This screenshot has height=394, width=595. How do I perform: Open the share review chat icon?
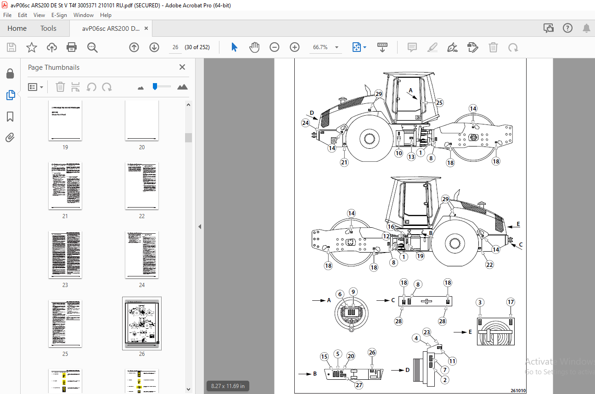coord(549,28)
